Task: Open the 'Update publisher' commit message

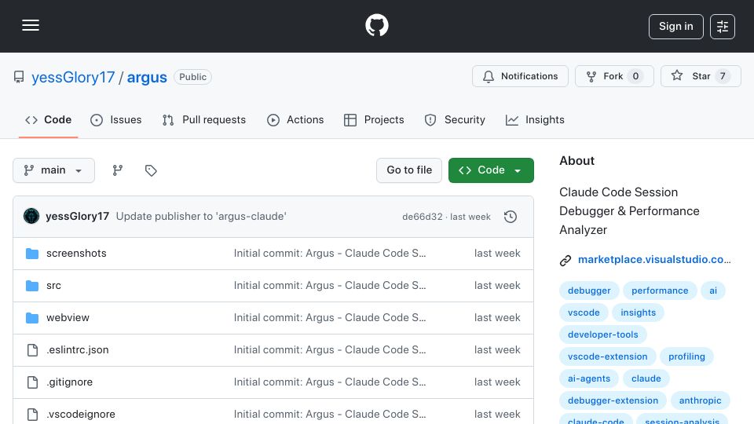Action: [x=201, y=217]
